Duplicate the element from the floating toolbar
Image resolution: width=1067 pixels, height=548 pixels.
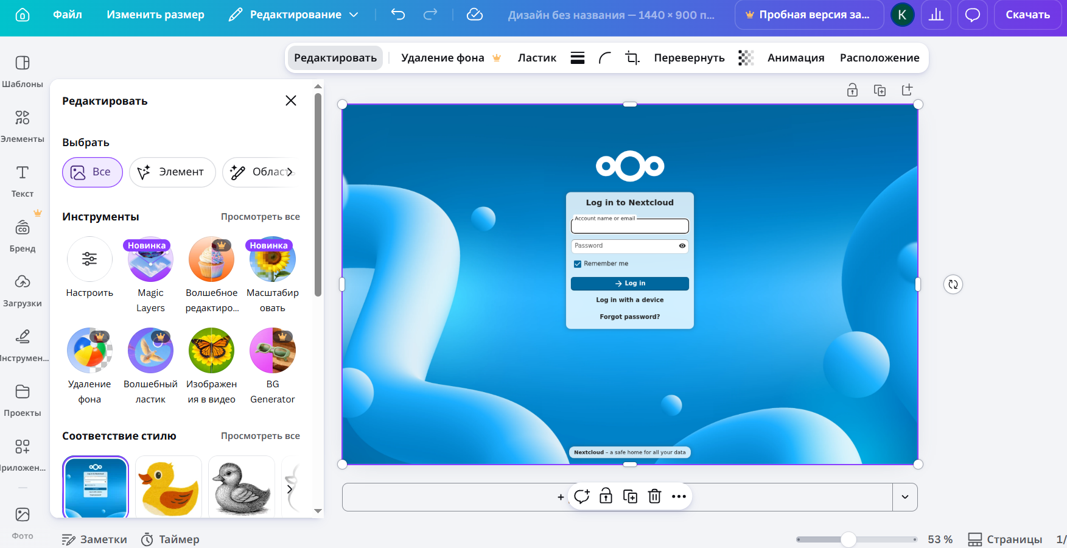tap(630, 497)
